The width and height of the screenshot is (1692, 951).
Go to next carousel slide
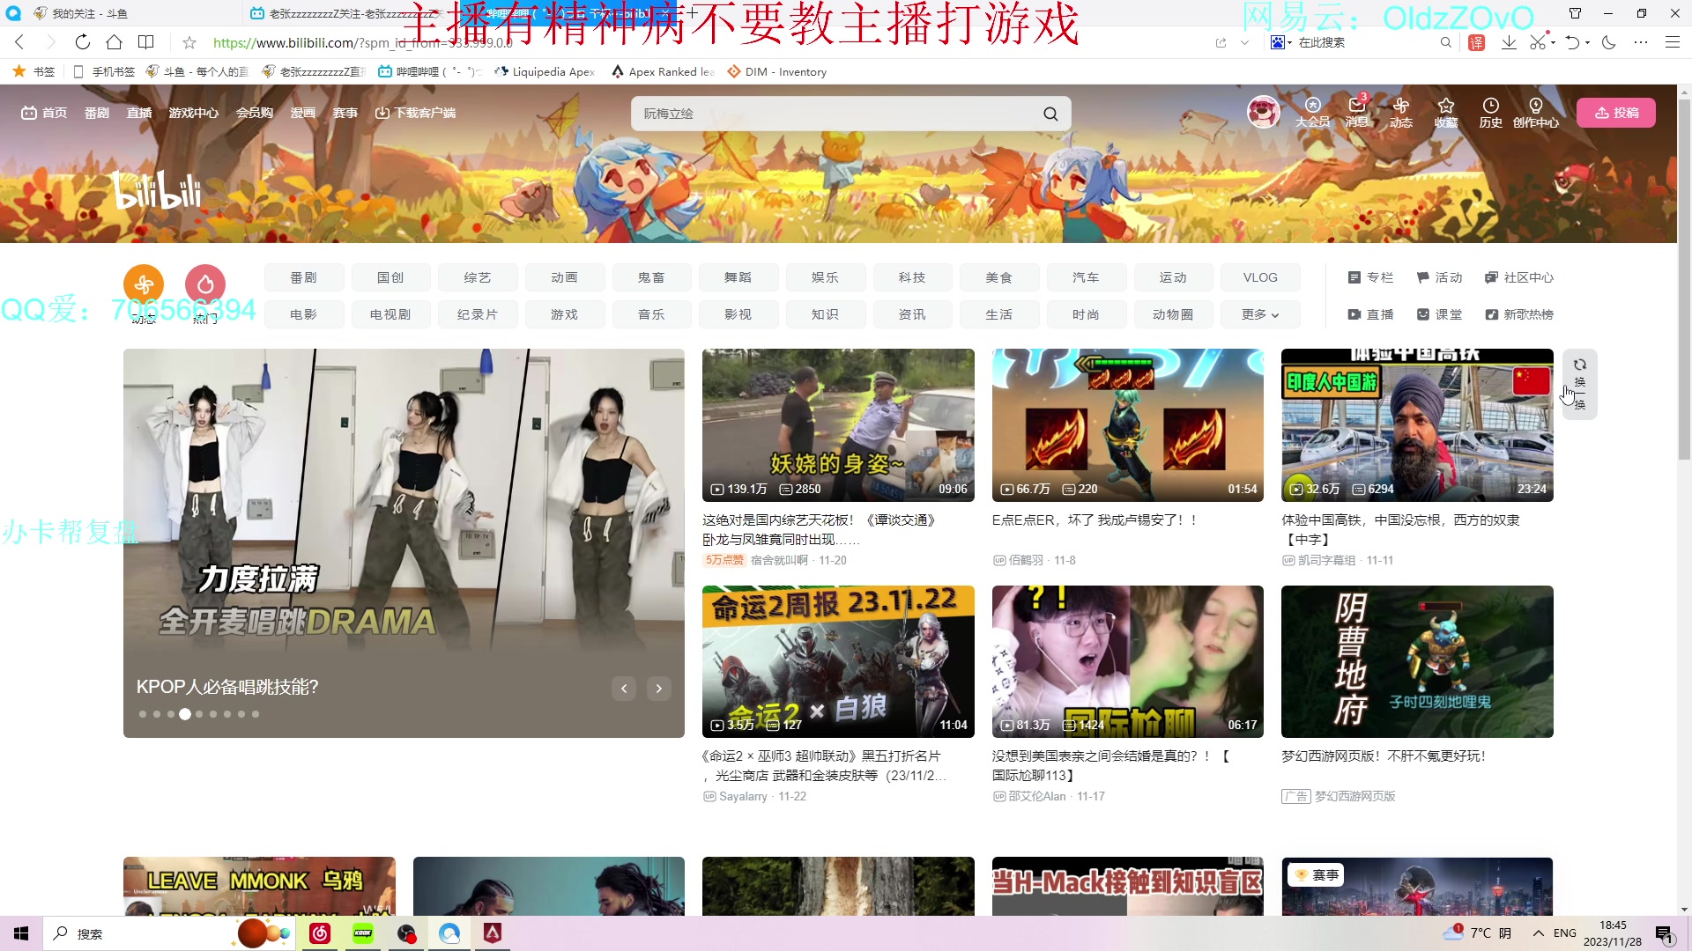coord(659,689)
